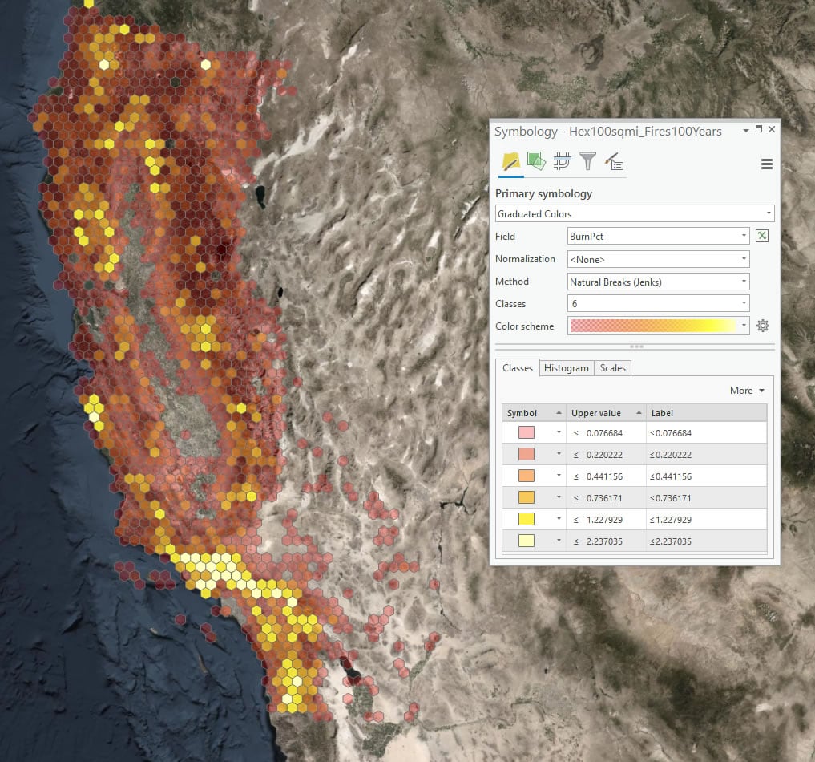Viewport: 815px width, 762px height.
Task: Click the symbol swatch for ≤0.736171 class
Action: click(x=526, y=497)
